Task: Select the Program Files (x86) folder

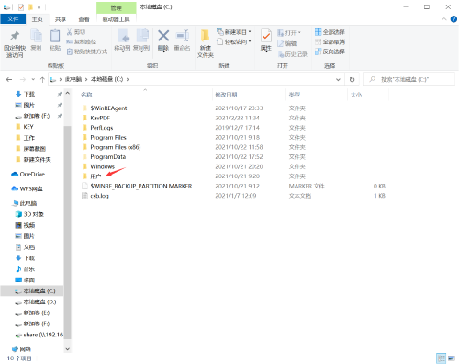Action: [x=116, y=147]
